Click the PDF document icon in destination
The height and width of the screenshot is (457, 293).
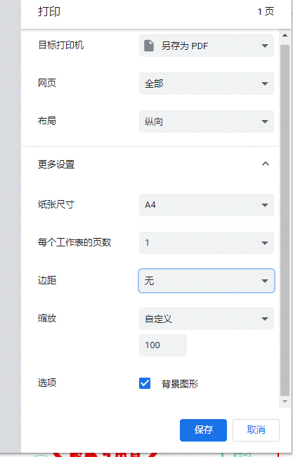click(149, 46)
